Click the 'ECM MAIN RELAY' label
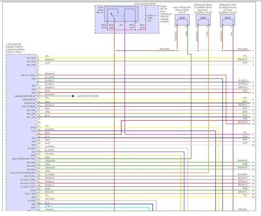This screenshot has width=261, height=216. pos(100,10)
